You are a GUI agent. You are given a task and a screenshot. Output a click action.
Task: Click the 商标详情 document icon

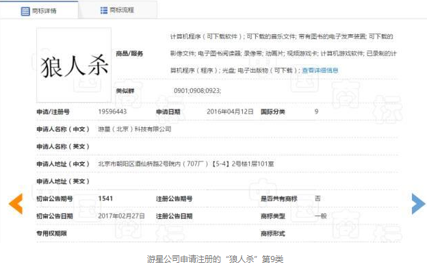[x=25, y=11]
